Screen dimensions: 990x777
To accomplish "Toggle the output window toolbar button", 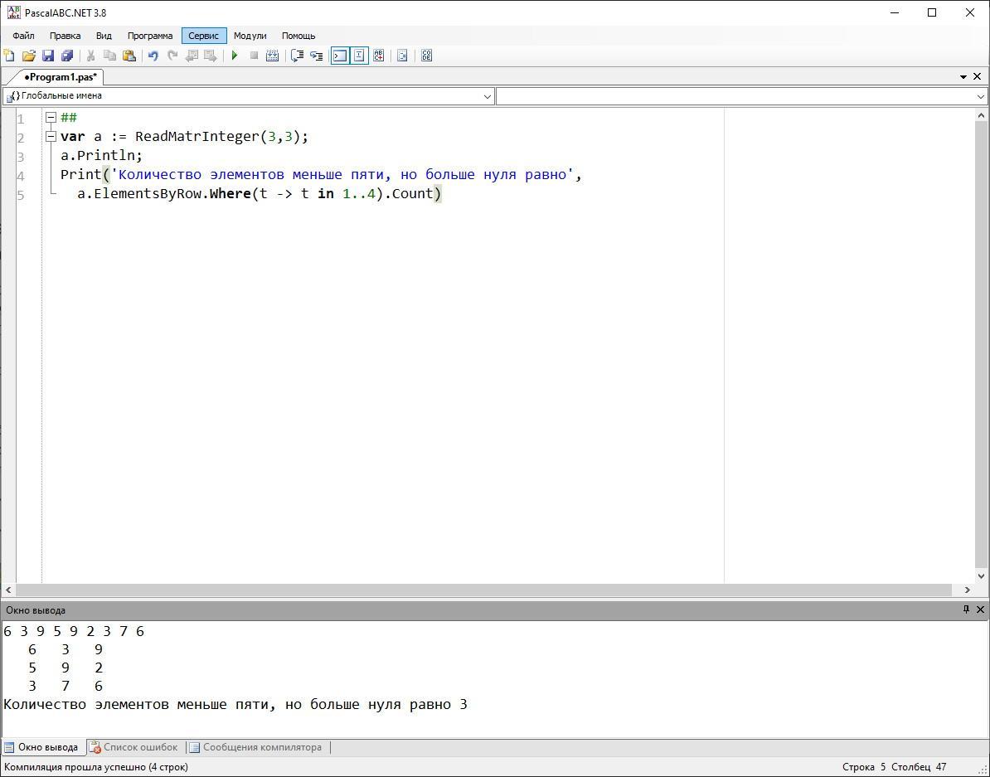I will (x=339, y=56).
